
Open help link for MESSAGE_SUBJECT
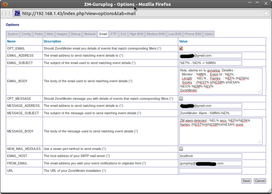pos(139,113)
